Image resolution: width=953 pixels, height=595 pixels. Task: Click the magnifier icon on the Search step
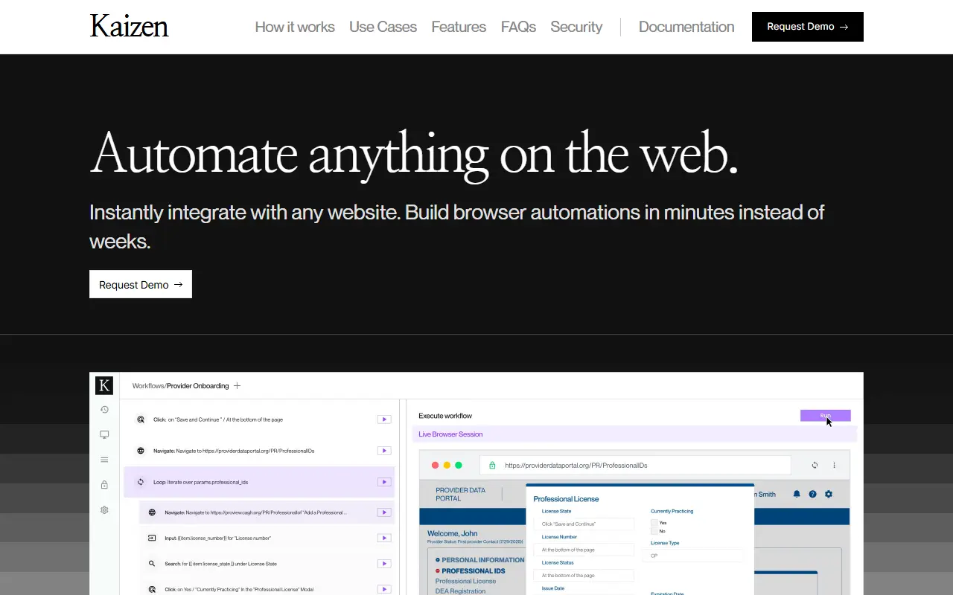coord(152,564)
